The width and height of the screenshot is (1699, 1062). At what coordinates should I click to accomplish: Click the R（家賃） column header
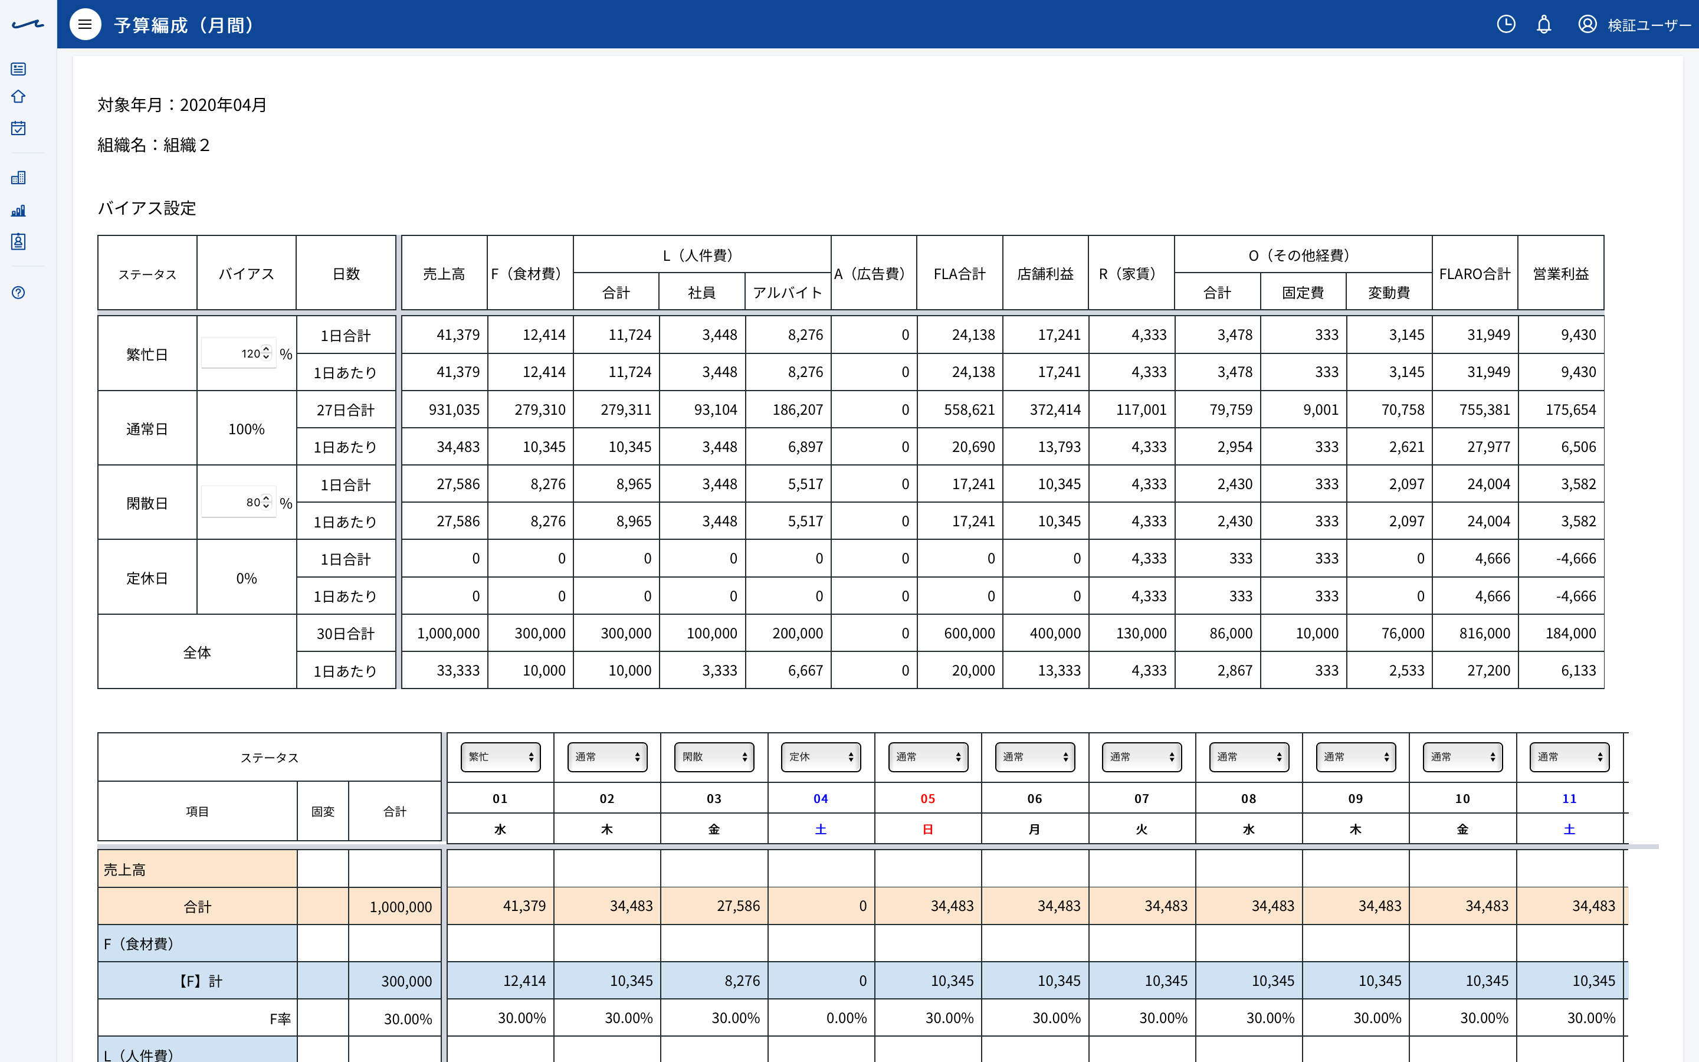(1131, 273)
